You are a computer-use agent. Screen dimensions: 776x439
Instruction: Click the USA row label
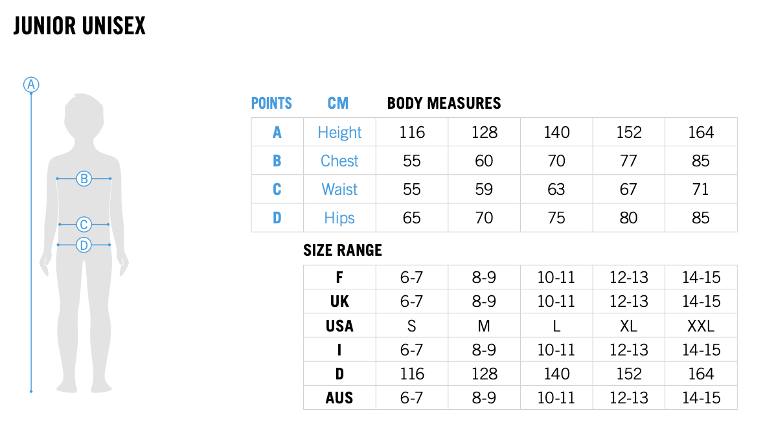(x=339, y=326)
